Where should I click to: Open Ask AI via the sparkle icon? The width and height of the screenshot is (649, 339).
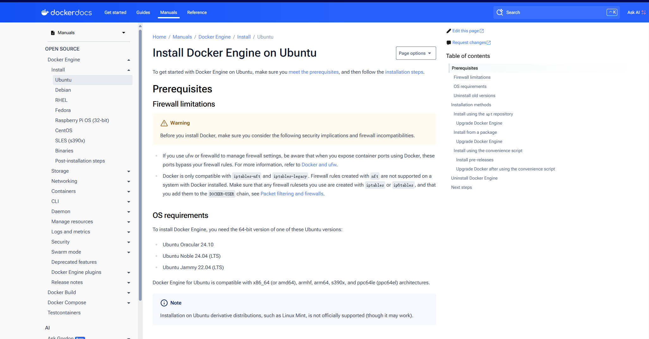point(644,12)
